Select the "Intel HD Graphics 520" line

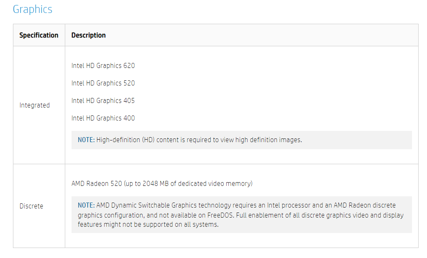point(103,83)
